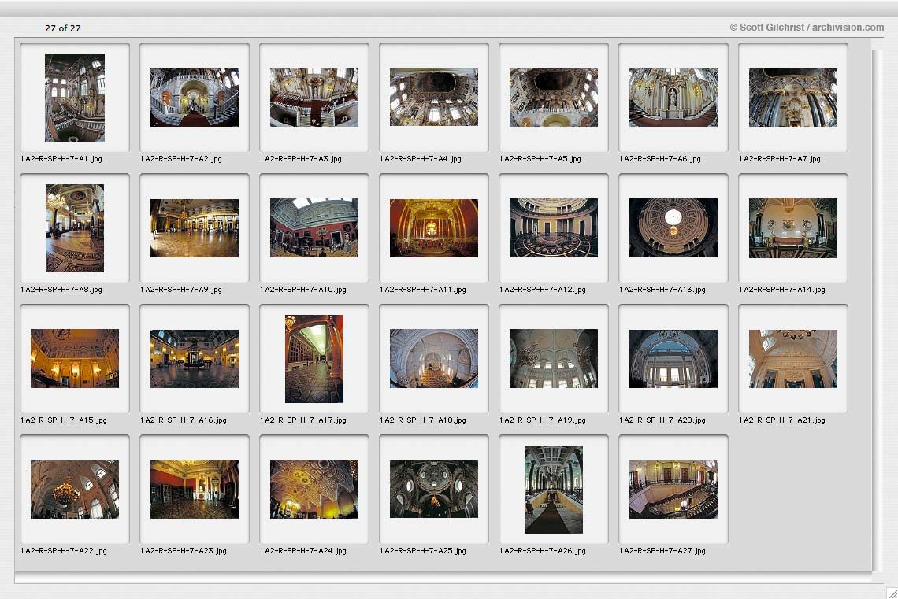Viewport: 898px width, 599px height.
Task: Open thumbnail 1A2-R-SP-H-7-A1.jpg
Action: click(75, 98)
